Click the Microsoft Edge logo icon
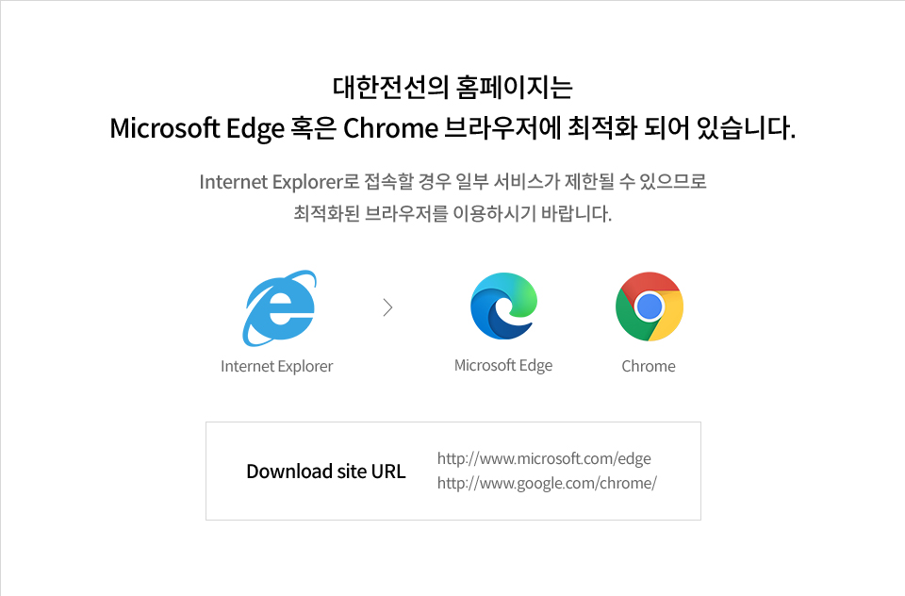Screen dimensions: 905x596 [x=503, y=306]
